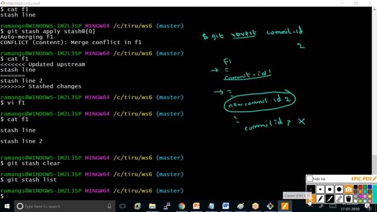Viewport: 377px width, 212px height.
Task: Pick the teal color swatch
Action: (365, 191)
